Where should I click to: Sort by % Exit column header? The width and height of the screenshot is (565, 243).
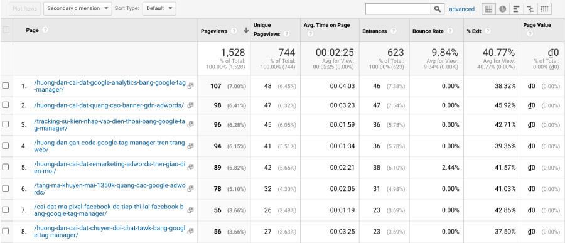click(x=474, y=31)
